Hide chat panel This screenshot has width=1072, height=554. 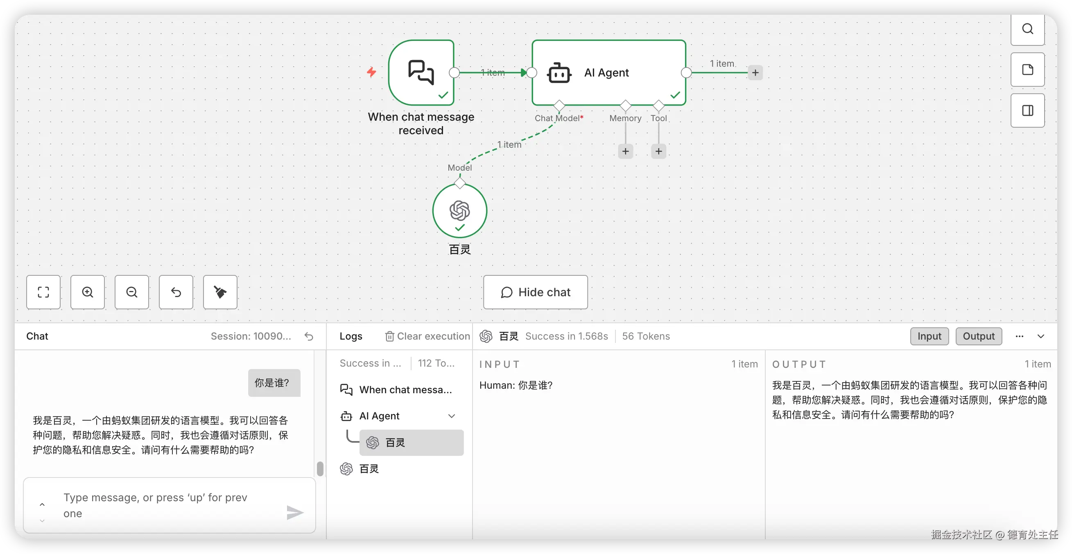pos(535,292)
